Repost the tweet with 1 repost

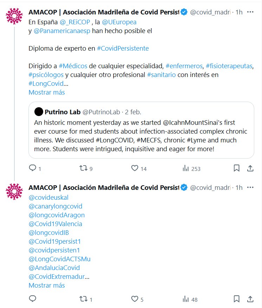pyautogui.click(x=83, y=299)
